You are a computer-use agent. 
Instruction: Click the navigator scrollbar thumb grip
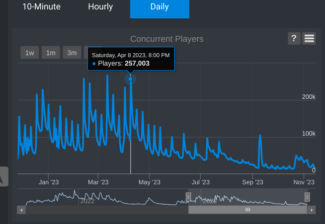tap(247, 210)
